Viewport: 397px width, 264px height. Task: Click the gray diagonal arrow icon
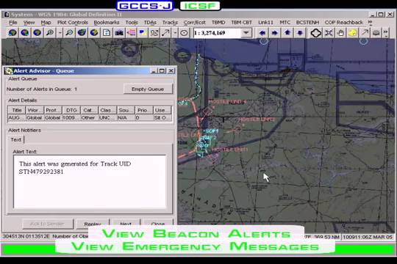pyautogui.click(x=365, y=33)
